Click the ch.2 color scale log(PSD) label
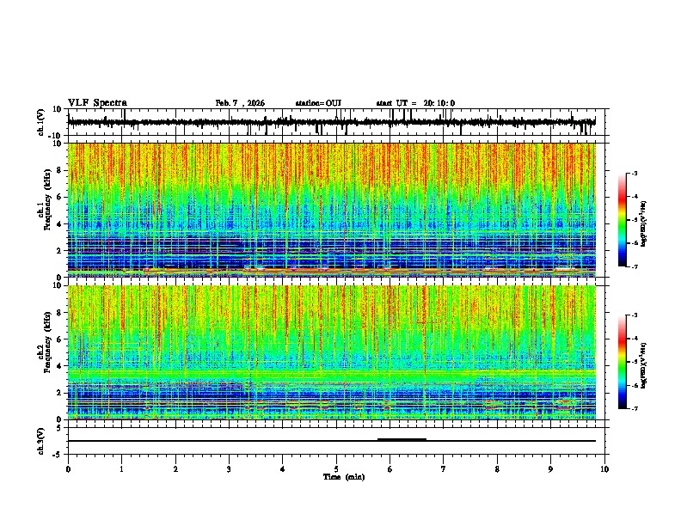The height and width of the screenshot is (526, 681). tap(643, 365)
